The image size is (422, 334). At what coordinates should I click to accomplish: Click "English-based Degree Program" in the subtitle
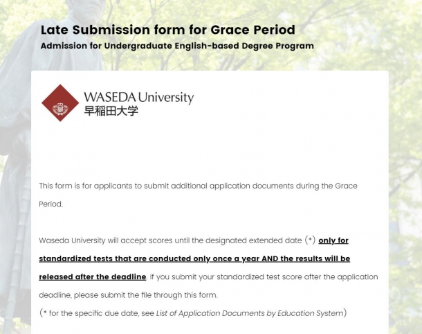point(244,46)
